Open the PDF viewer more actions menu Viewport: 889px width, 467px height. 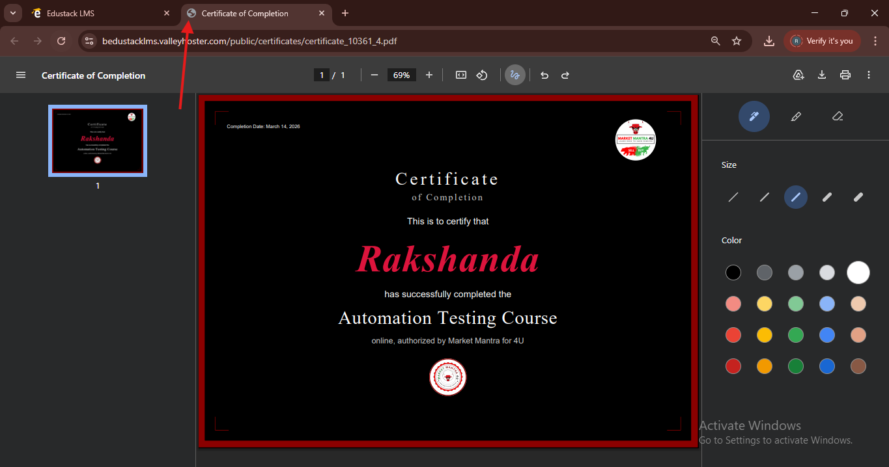(x=869, y=75)
